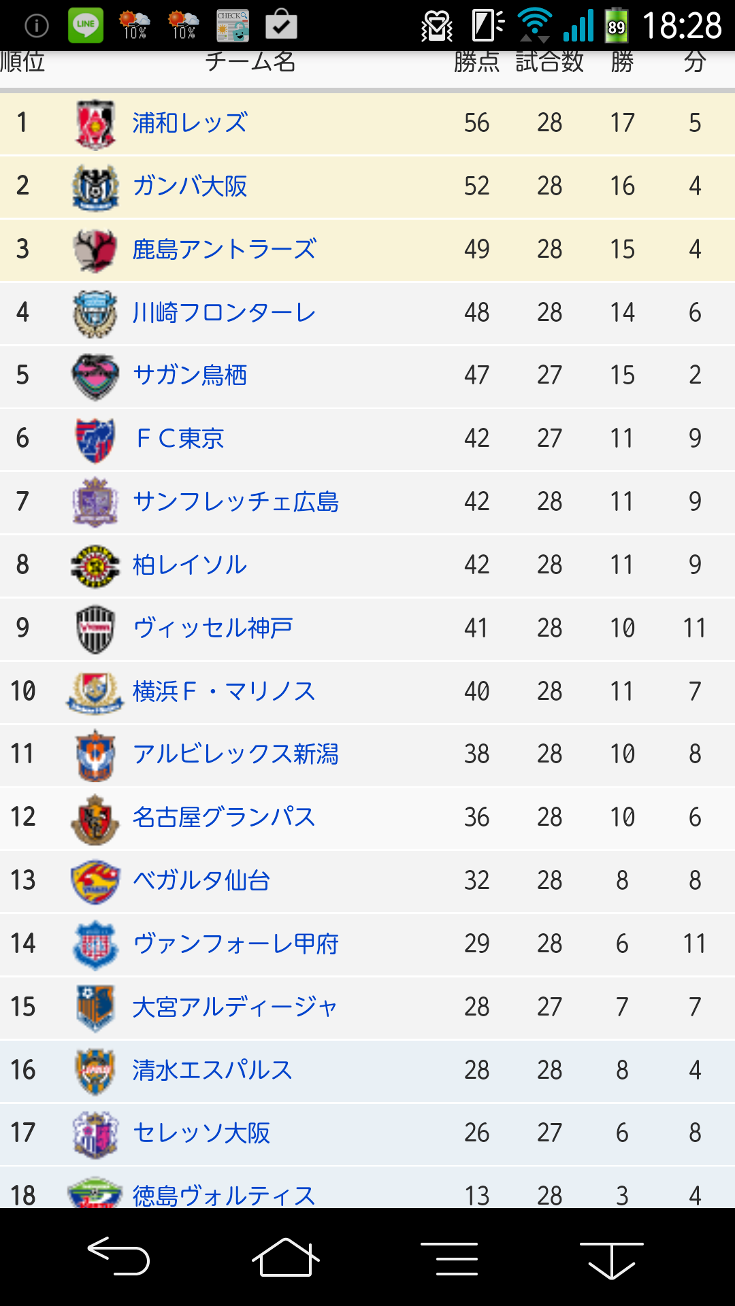The width and height of the screenshot is (735, 1306).
Task: Open 浦和レッズ team link
Action: click(x=190, y=123)
